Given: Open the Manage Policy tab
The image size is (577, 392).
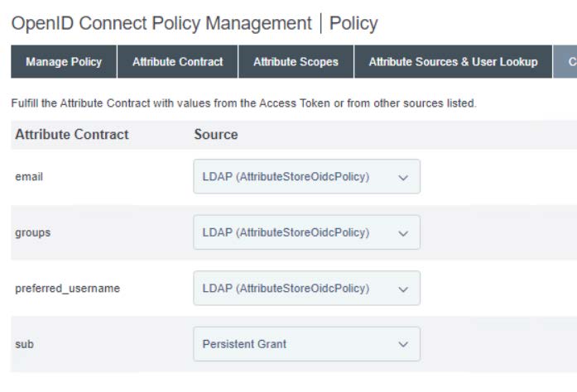Looking at the screenshot, I should pyautogui.click(x=64, y=62).
